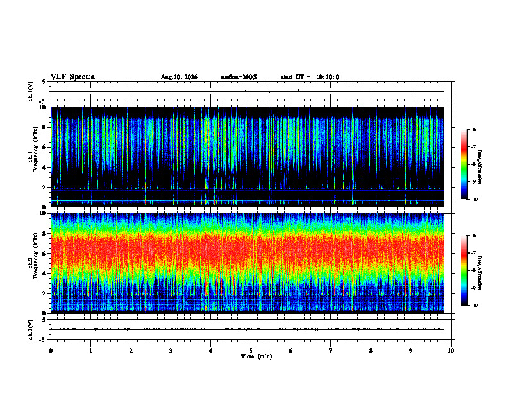Select the date text "Aug.10, 2026"
Image resolution: width=508 pixels, height=393 pixels.
coord(179,77)
